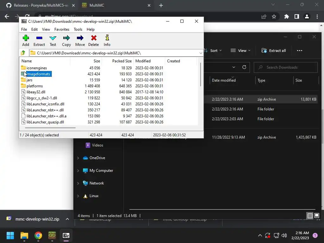
Task: Select libeay32.dll file
Action: pyautogui.click(x=36, y=92)
